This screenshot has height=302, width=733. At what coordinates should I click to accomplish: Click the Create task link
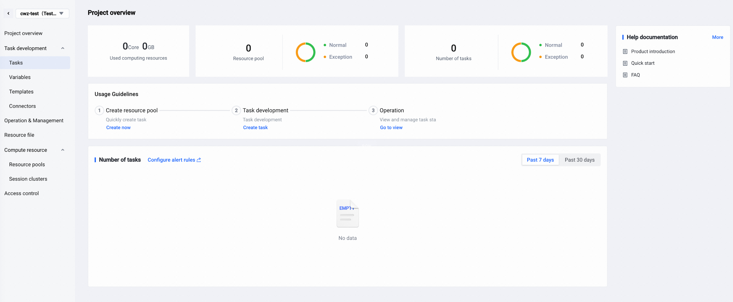click(x=255, y=128)
